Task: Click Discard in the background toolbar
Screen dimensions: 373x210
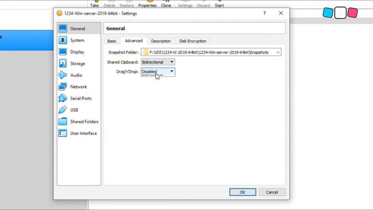Action: click(x=203, y=4)
